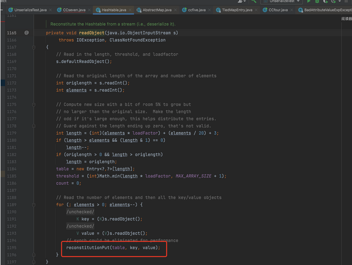
Task: Switch to the TiedMapEntry.java tab
Action: 237,10
